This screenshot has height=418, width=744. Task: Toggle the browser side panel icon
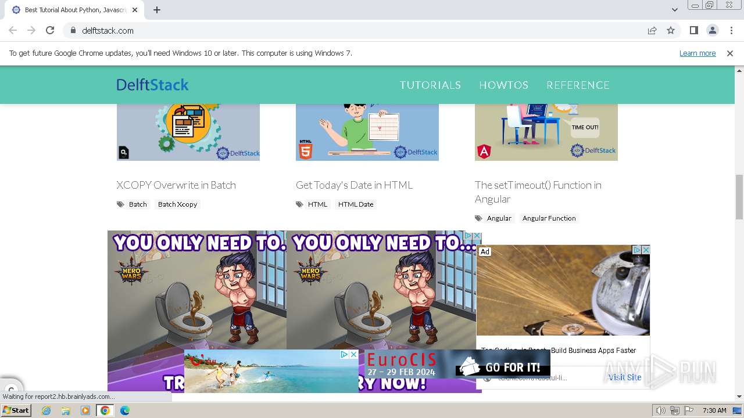(694, 30)
